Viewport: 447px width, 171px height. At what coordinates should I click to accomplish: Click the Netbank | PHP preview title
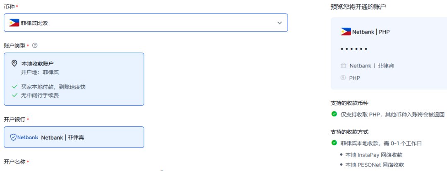[370, 32]
